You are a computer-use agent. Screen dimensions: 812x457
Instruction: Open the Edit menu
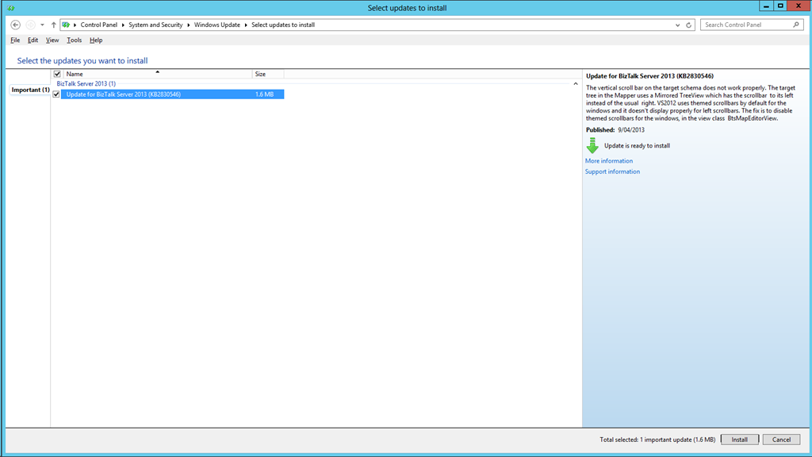(33, 40)
